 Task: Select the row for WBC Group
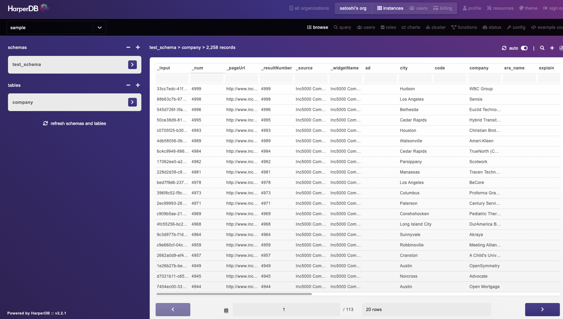(x=358, y=89)
